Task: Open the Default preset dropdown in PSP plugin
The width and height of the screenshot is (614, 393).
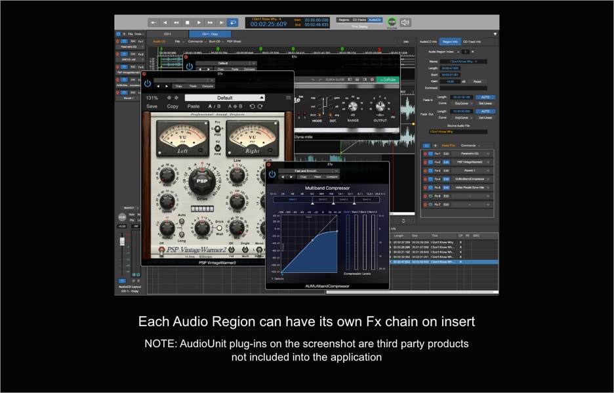Action: click(x=224, y=98)
